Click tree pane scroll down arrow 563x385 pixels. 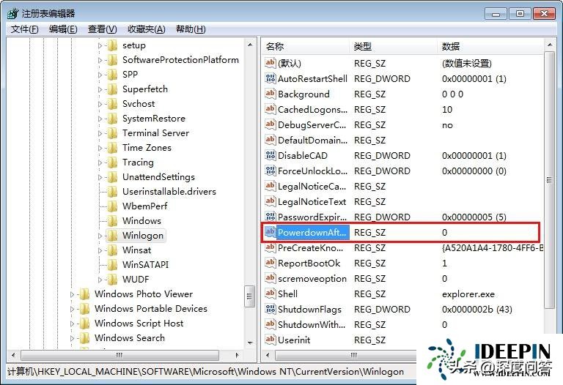pos(250,343)
